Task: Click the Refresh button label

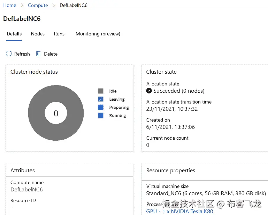Action: point(22,54)
